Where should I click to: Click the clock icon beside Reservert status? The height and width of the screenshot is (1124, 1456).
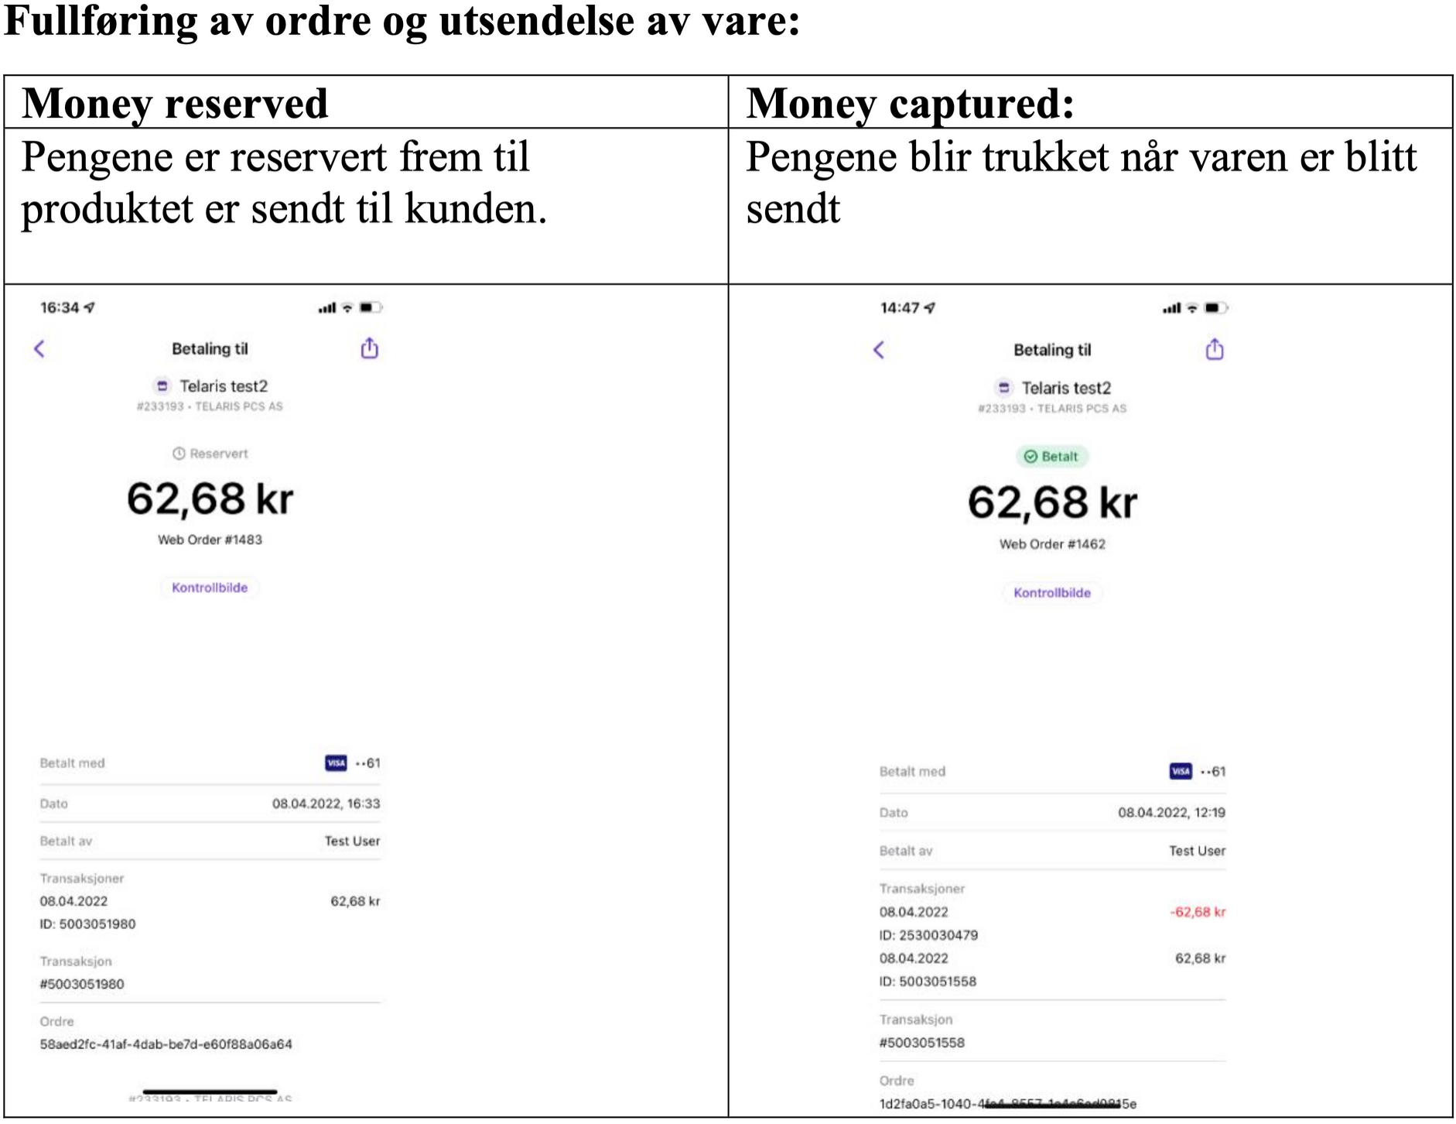point(179,454)
